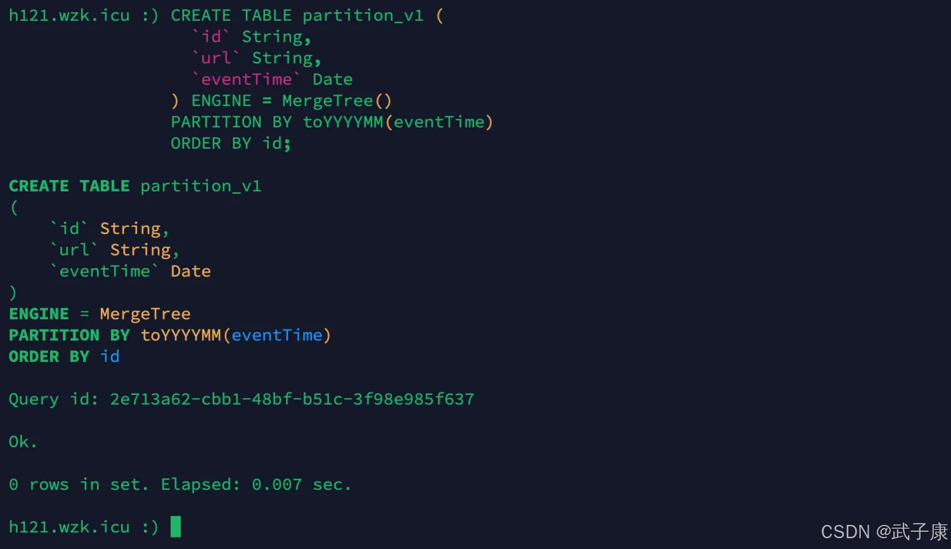Click the h121.wzk.icu hostname on the first line
Image resolution: width=951 pixels, height=549 pixels.
point(69,16)
